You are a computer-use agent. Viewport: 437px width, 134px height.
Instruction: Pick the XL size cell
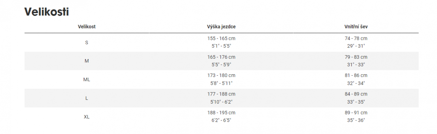click(x=87, y=117)
